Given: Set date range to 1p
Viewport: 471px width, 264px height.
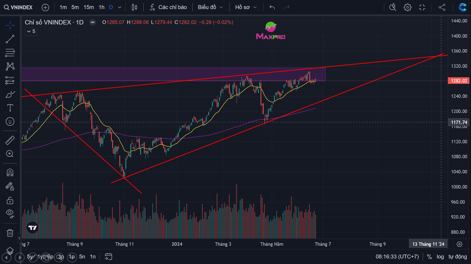Looking at the screenshot, I should coord(72,256).
